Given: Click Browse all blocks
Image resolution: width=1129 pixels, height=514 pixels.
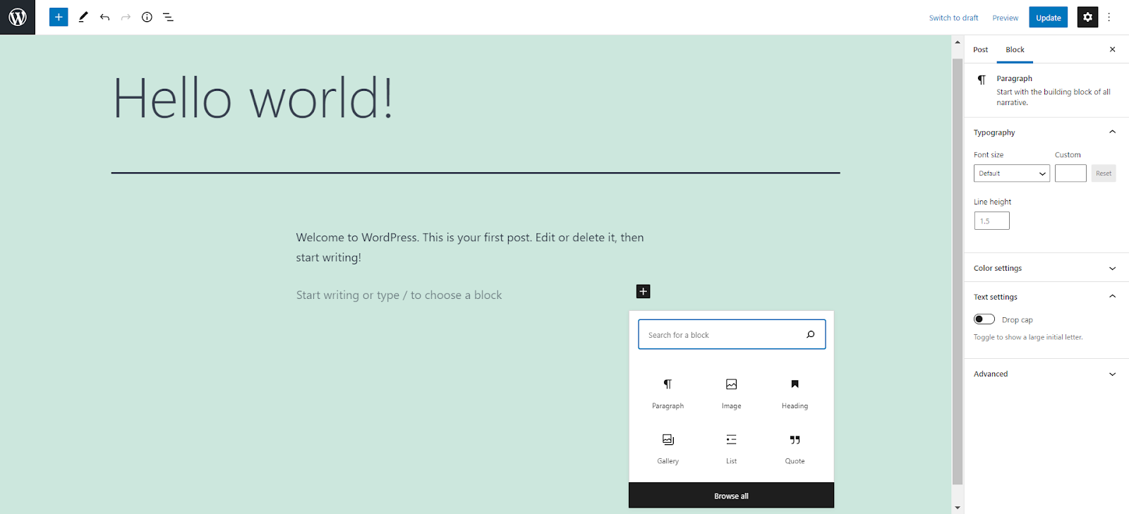Looking at the screenshot, I should [x=731, y=496].
